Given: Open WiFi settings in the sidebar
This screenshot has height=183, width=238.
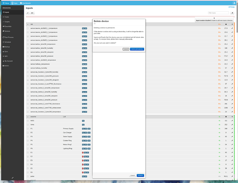Looking at the screenshot, I should [12, 56].
